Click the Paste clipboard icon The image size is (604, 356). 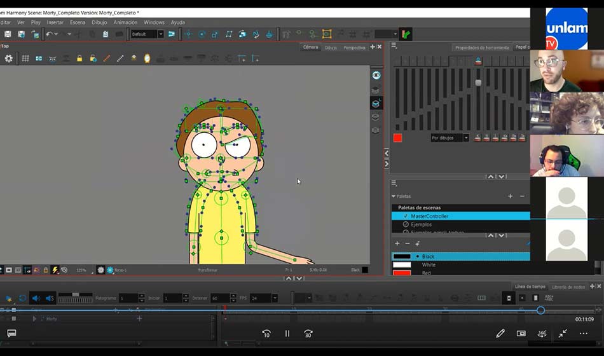[x=106, y=34]
